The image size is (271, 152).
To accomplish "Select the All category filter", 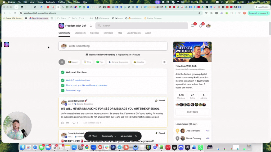I will point(62,62).
